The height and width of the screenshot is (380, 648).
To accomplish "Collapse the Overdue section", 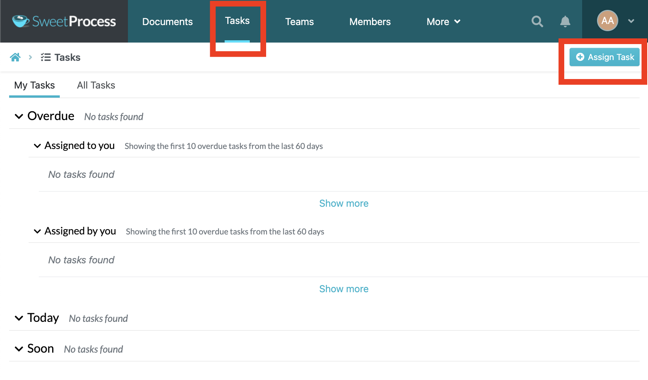I will coord(19,116).
